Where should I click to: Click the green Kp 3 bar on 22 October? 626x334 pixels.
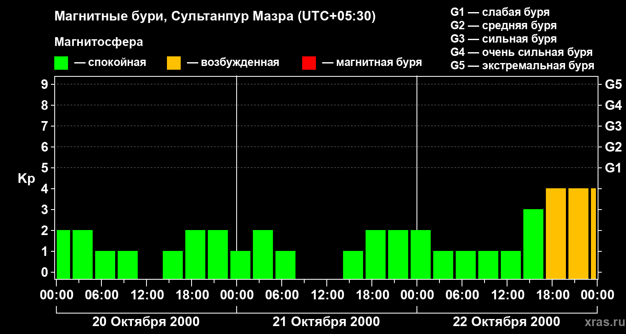[533, 244]
